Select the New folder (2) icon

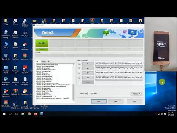tap(15, 69)
